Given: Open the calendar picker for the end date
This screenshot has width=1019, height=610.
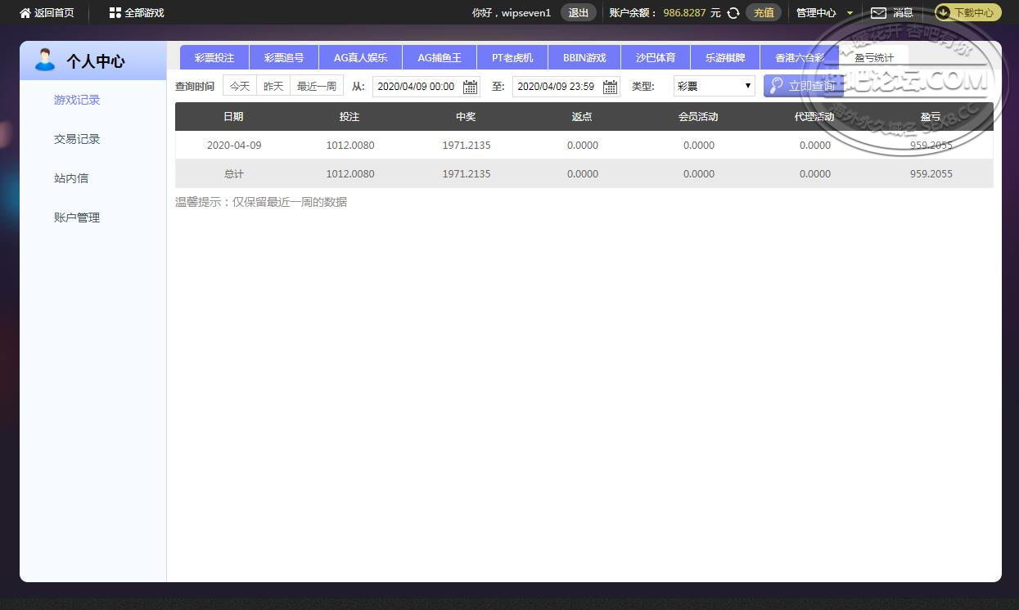Looking at the screenshot, I should 610,87.
